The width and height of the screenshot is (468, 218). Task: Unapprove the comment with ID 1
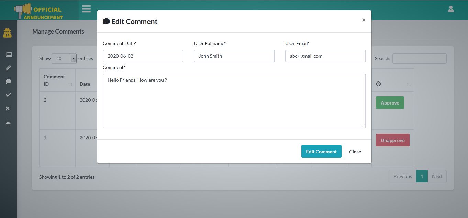392,140
